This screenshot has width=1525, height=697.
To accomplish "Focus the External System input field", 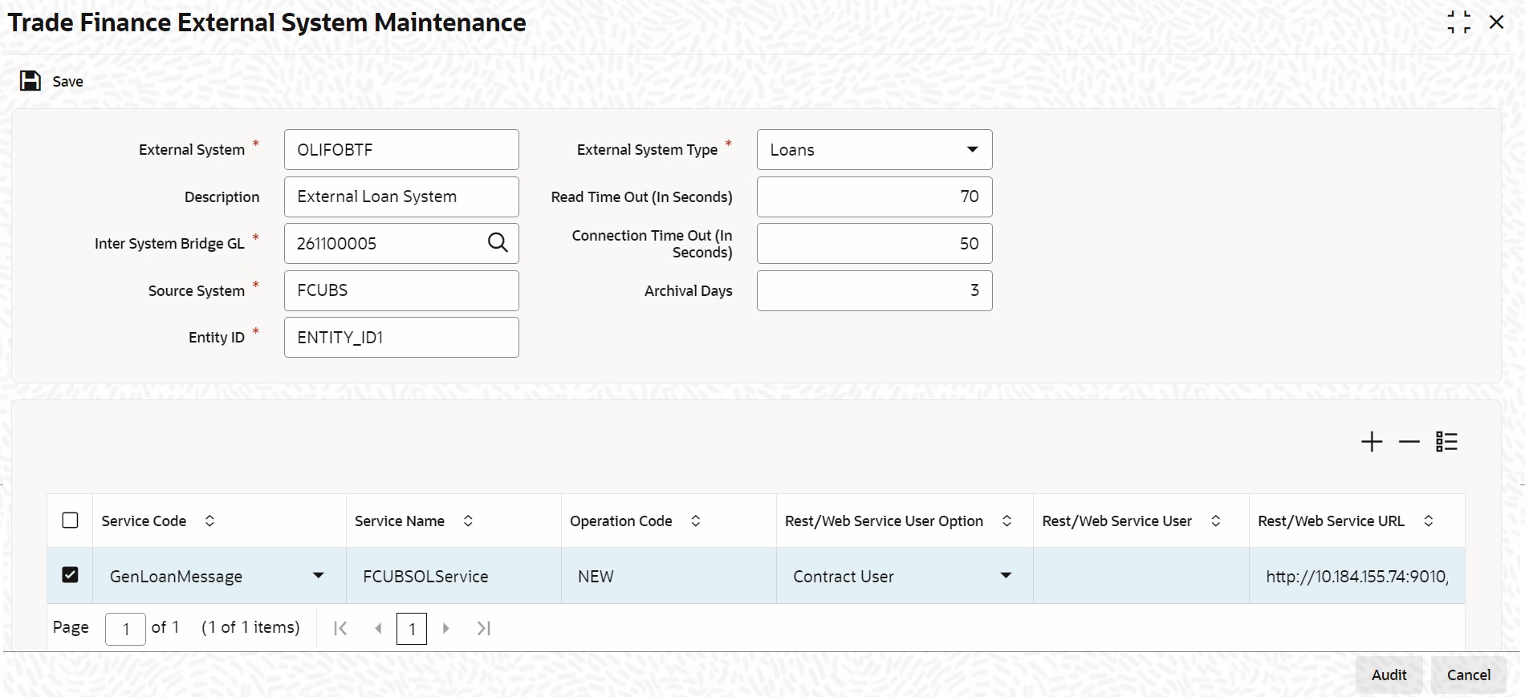I will (x=401, y=150).
